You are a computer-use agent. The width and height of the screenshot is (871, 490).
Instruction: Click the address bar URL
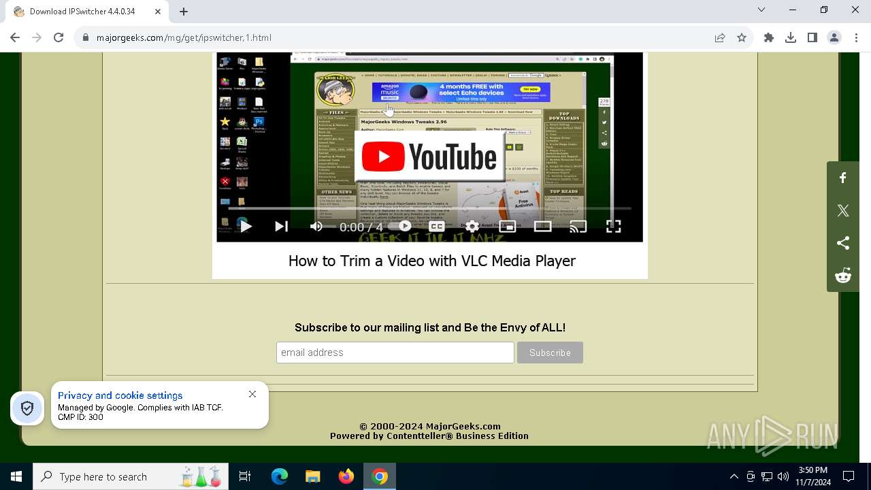pos(184,37)
